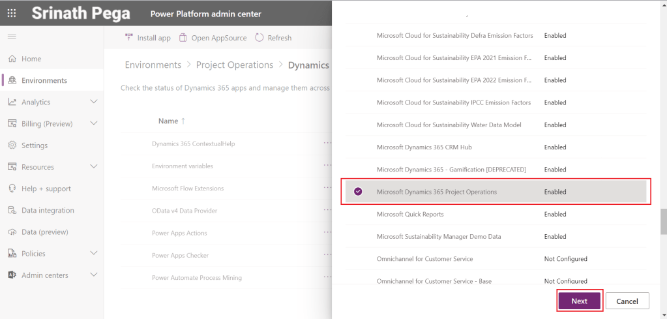Open Settings gear in the sidebar

[x=12, y=145]
